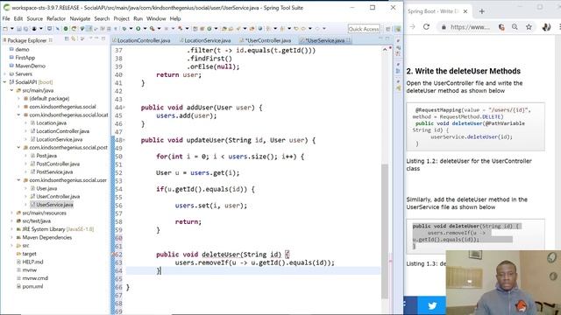561x315 pixels.
Task: Click the fold toggle on line 44
Action: coord(124,108)
